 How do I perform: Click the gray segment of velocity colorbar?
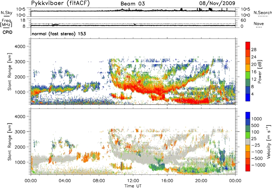(x=248, y=142)
